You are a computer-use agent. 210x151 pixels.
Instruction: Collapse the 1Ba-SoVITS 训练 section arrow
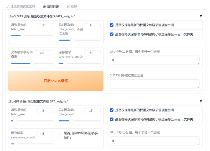[201, 16]
